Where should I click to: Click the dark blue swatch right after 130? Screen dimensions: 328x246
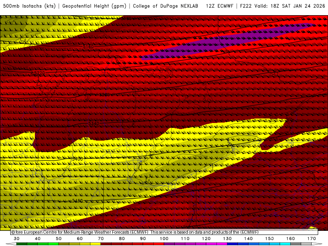232,244
